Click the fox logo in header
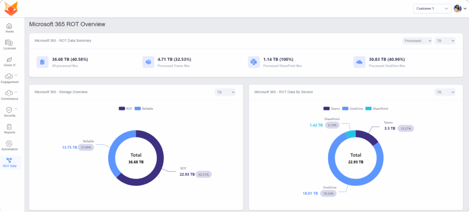469x212 pixels. 11,8
